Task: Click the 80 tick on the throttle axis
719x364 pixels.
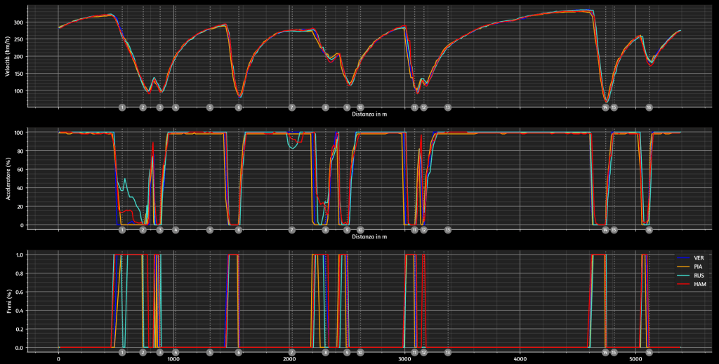Action: 21,151
